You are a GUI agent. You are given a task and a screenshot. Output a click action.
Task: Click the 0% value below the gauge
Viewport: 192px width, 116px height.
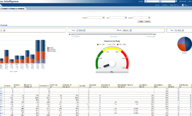click(x=112, y=72)
